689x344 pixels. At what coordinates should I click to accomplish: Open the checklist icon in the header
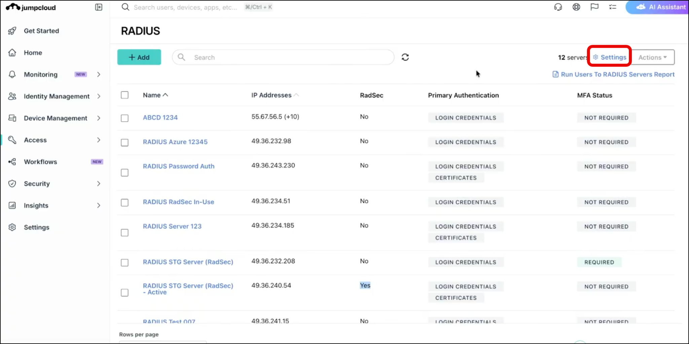613,7
